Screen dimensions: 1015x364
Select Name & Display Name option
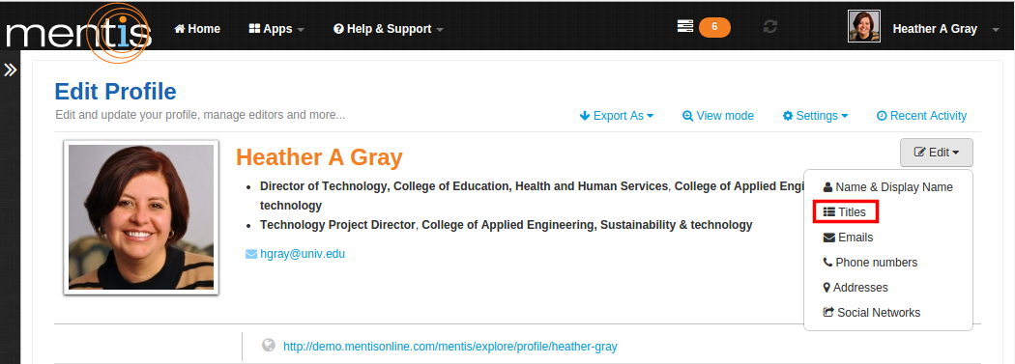click(x=888, y=187)
